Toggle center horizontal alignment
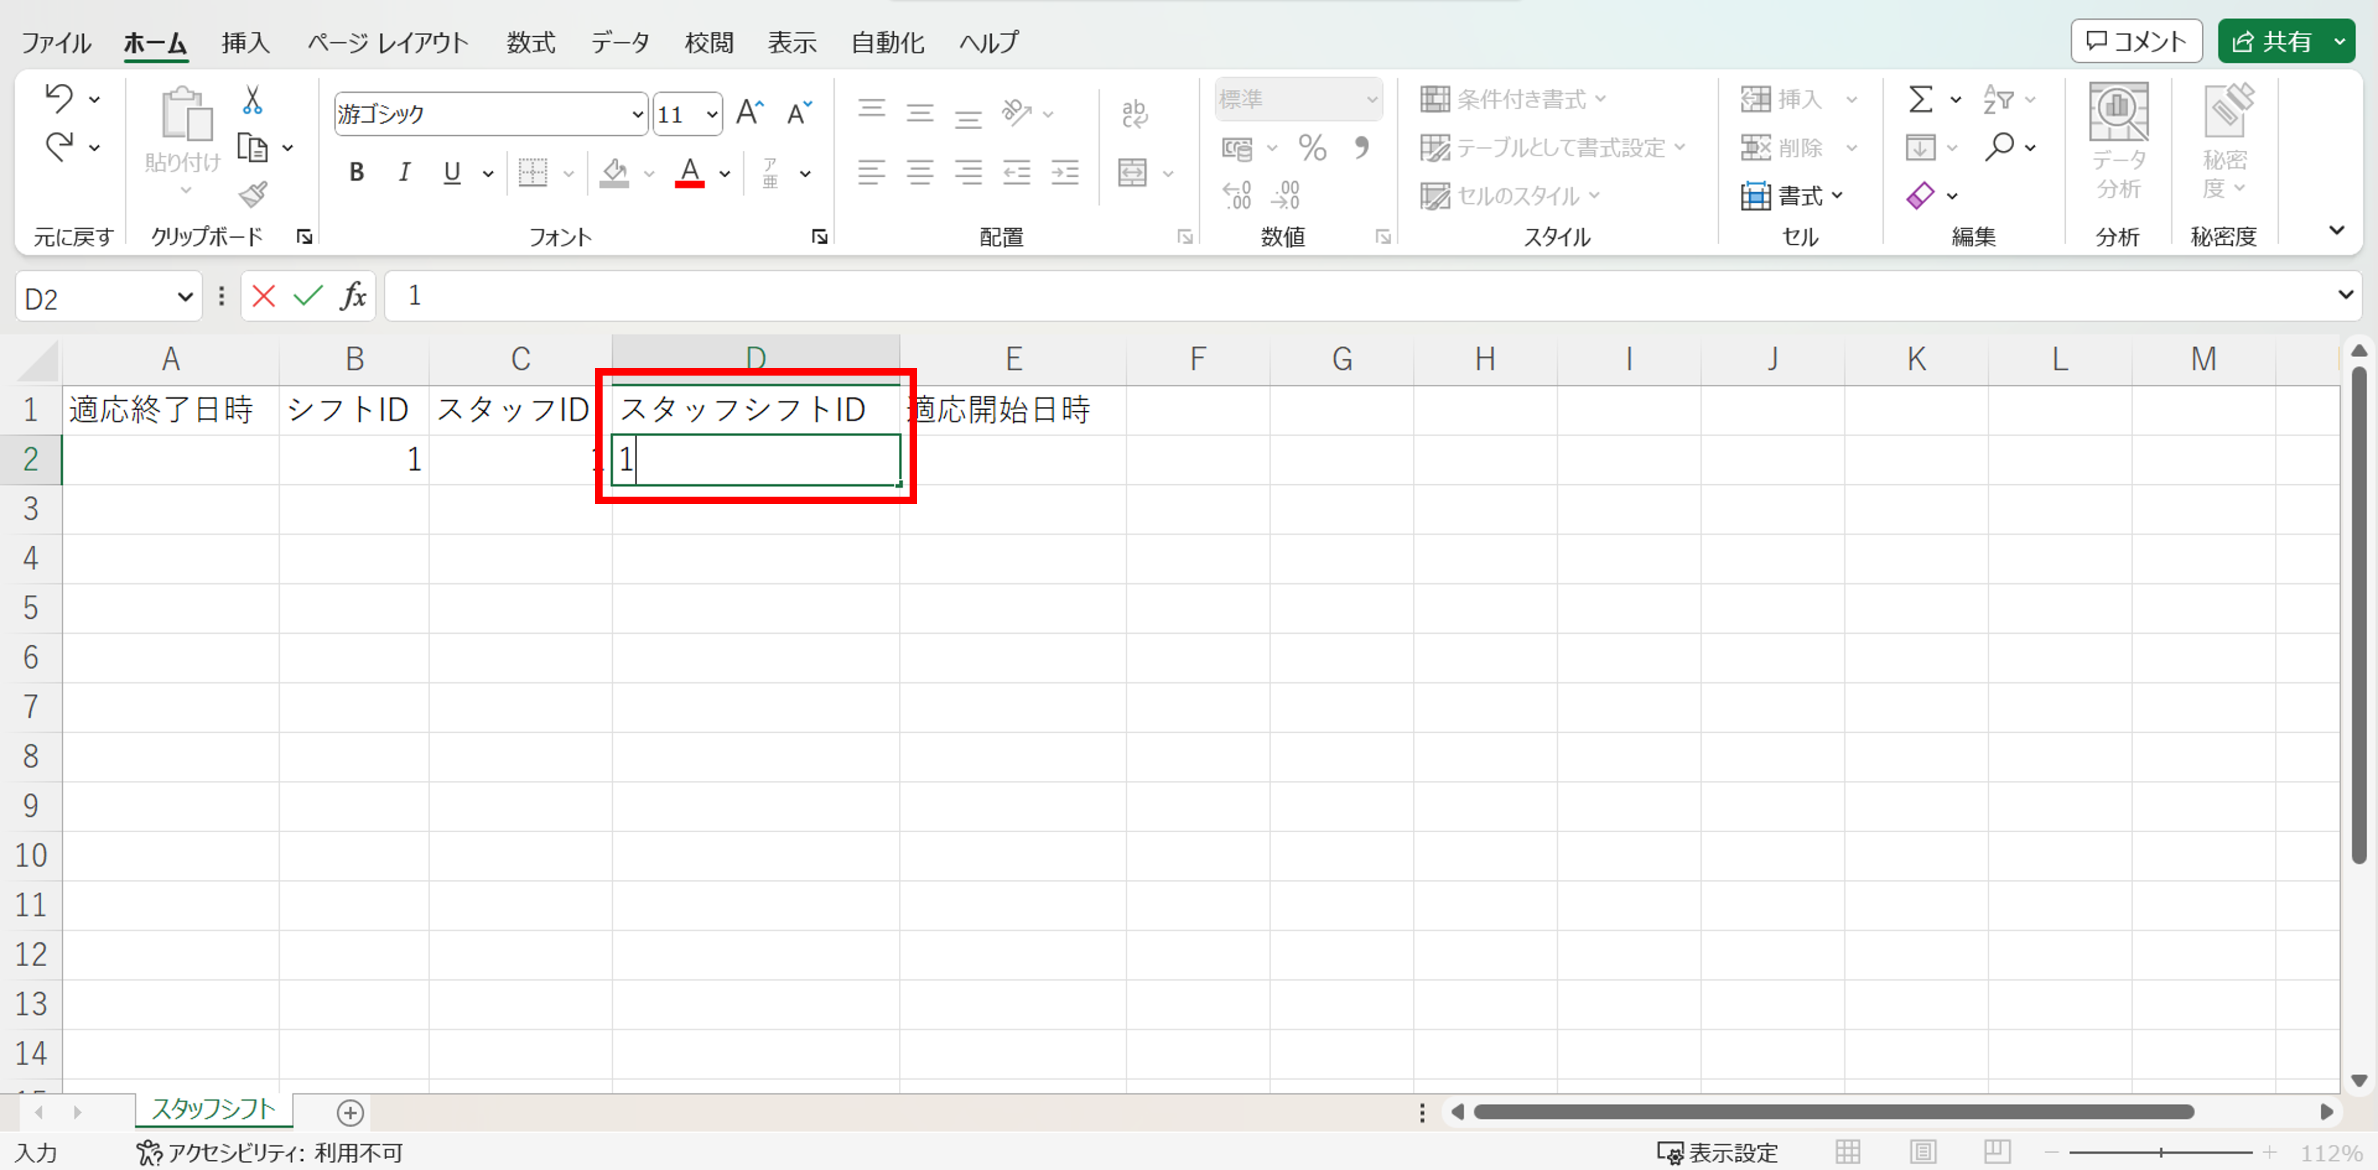The width and height of the screenshot is (2378, 1170). pos(919,172)
